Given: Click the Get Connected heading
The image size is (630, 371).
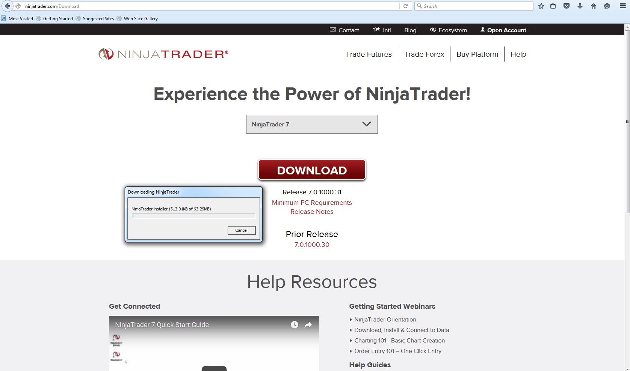Looking at the screenshot, I should [134, 306].
